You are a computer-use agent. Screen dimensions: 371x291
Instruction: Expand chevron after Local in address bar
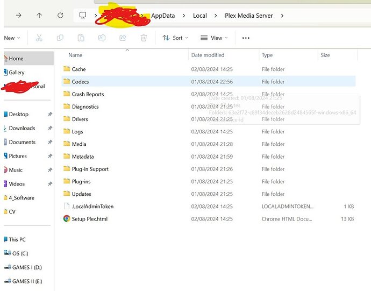216,16
